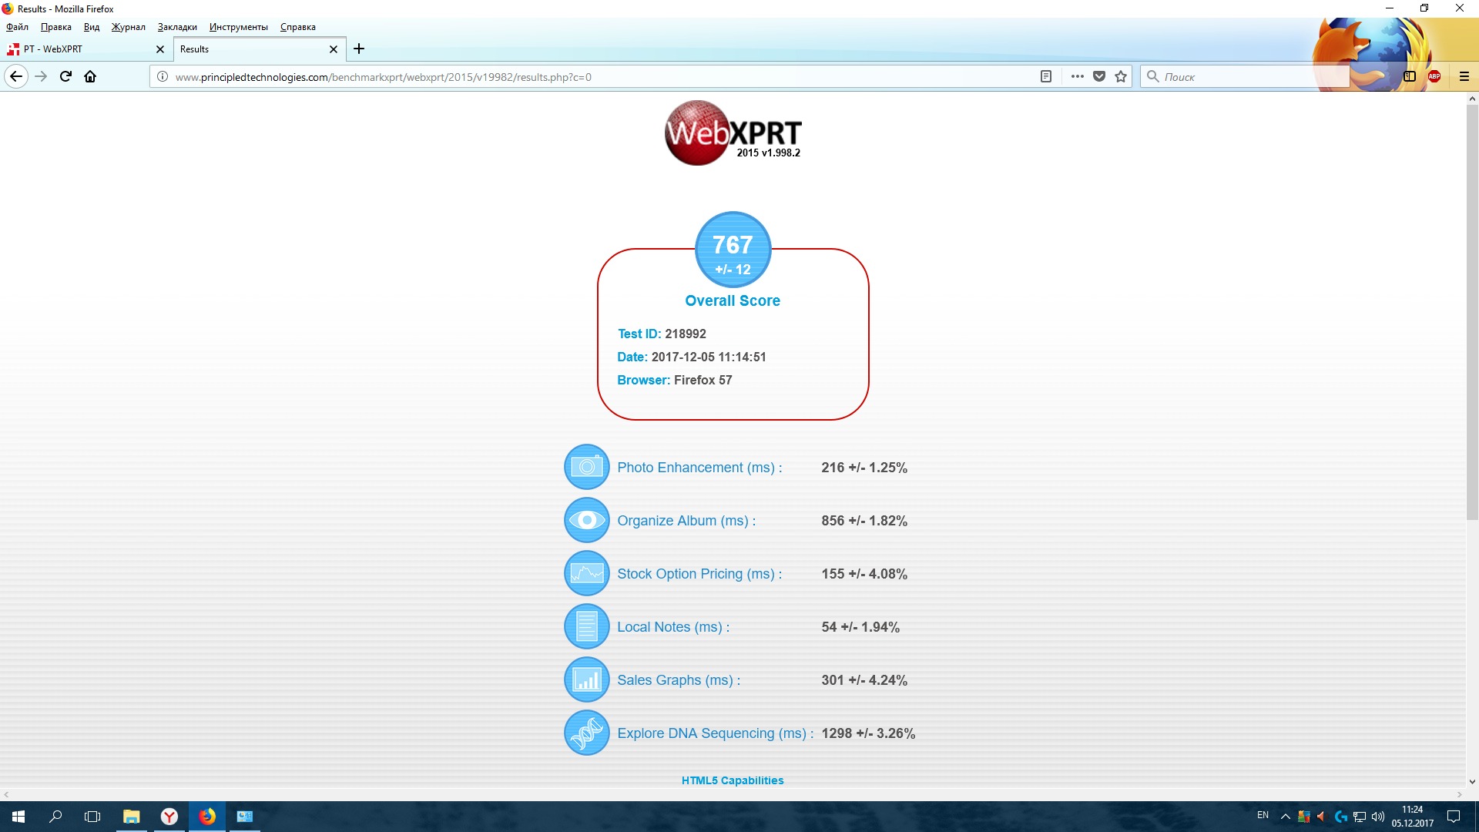Click the Explore DNA Sequencing helix icon

pyautogui.click(x=586, y=733)
